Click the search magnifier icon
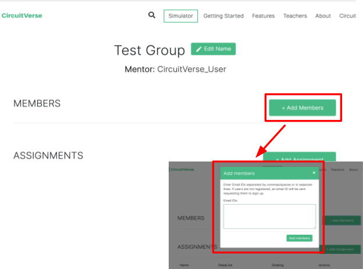 click(152, 16)
